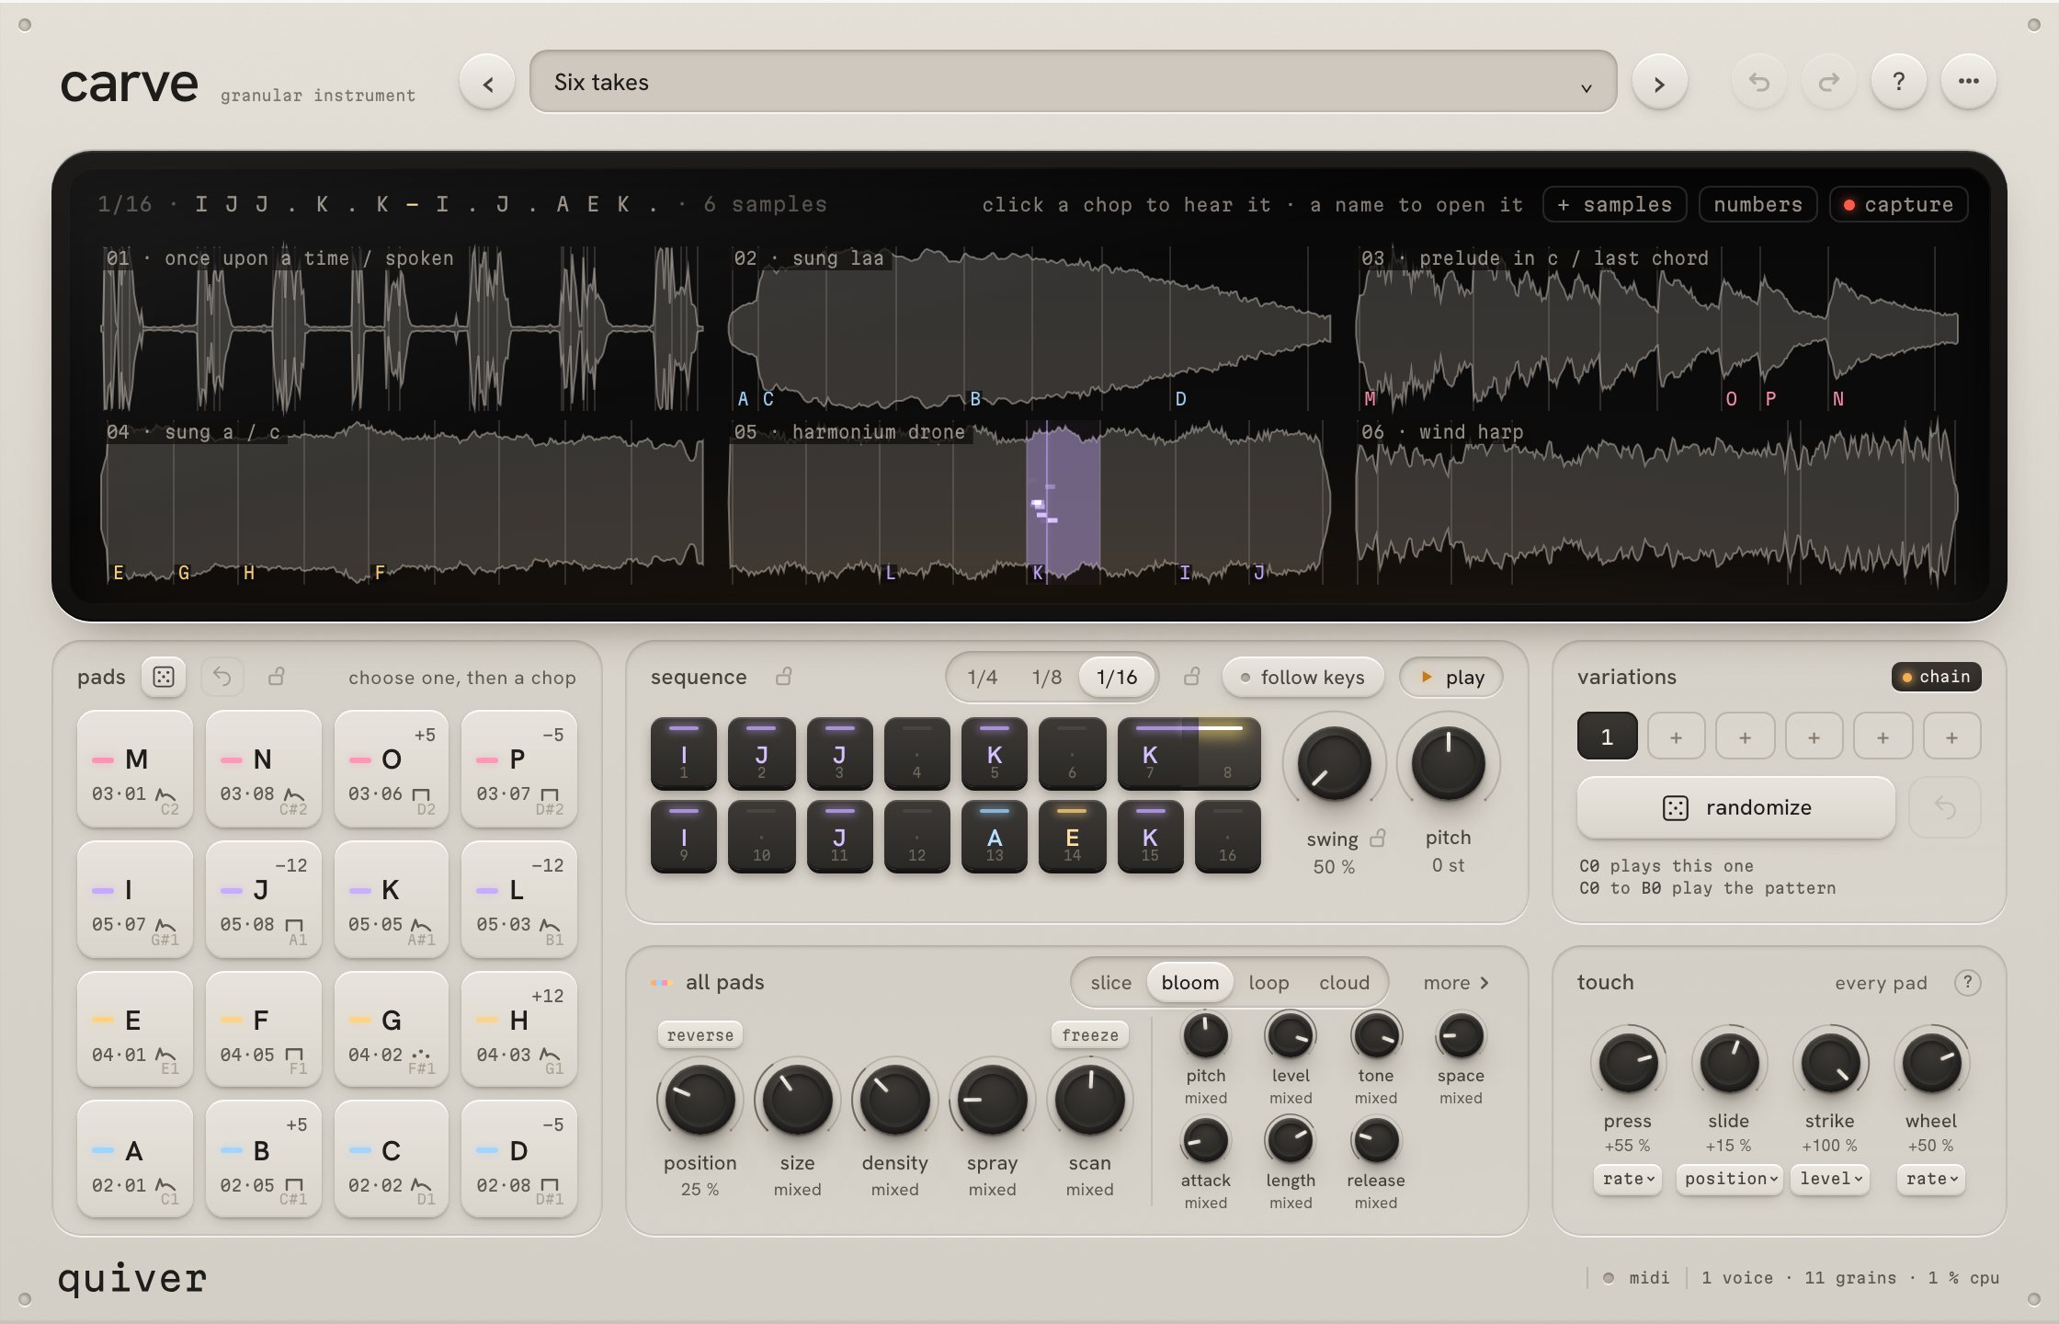Open the press rate dropdown
Image resolution: width=2059 pixels, height=1324 pixels.
[1627, 1179]
